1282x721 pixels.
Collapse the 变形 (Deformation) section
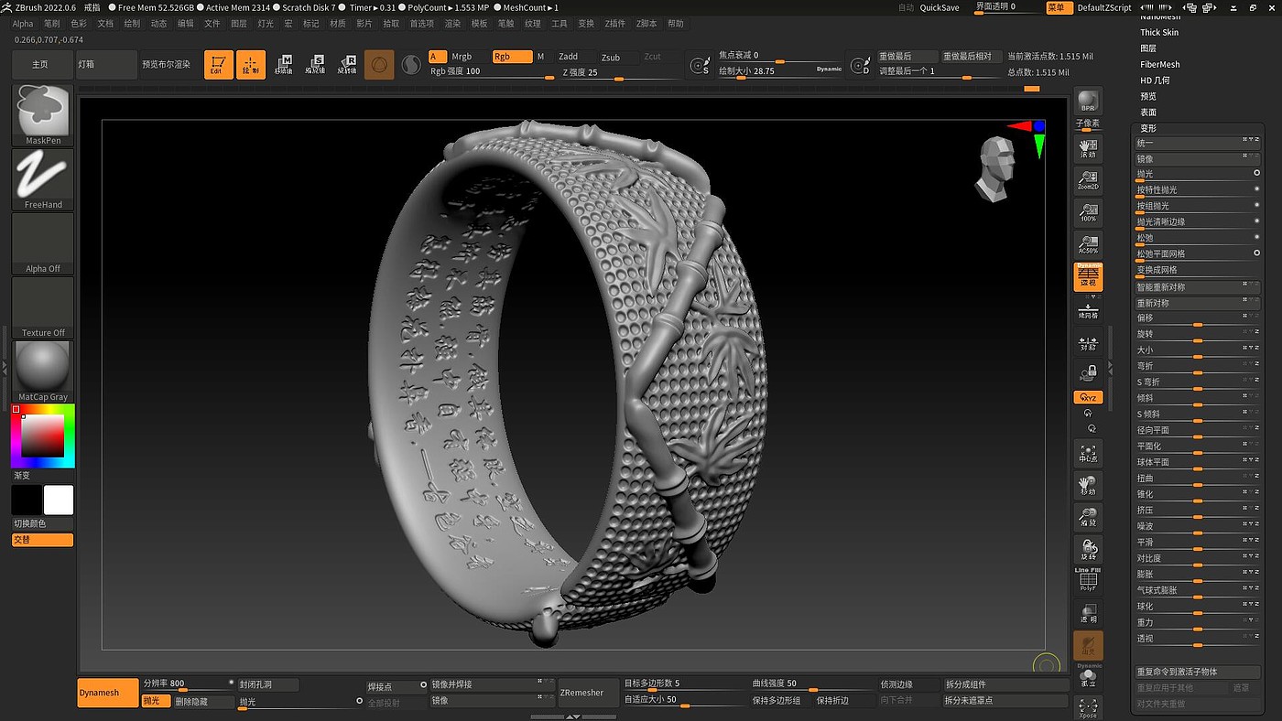[1147, 128]
